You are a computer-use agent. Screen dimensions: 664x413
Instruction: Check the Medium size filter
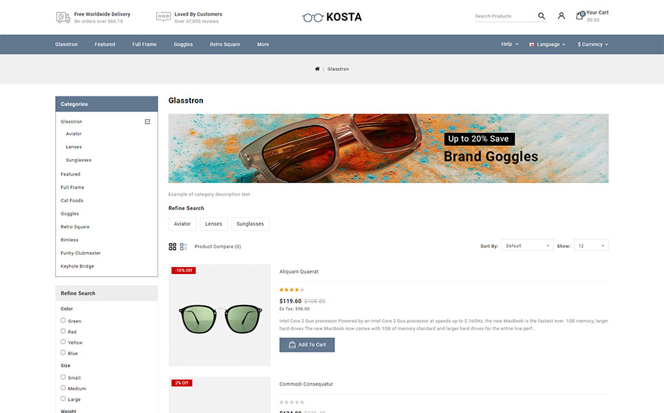(63, 388)
